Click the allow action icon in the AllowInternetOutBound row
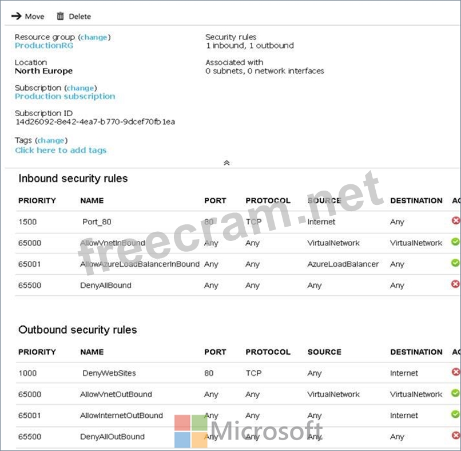Viewport: 461px width, 451px height. [x=455, y=414]
